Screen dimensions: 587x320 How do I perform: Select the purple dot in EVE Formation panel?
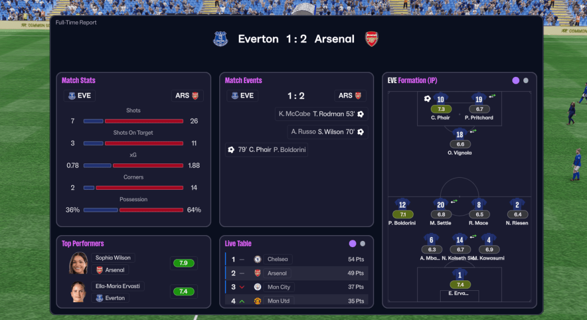click(516, 80)
